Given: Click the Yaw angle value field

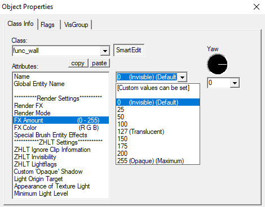Looking at the screenshot, I should [x=219, y=83].
